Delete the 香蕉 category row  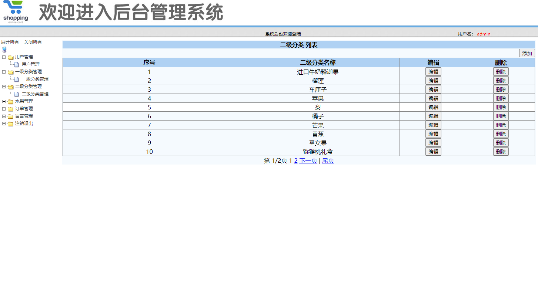pos(501,133)
